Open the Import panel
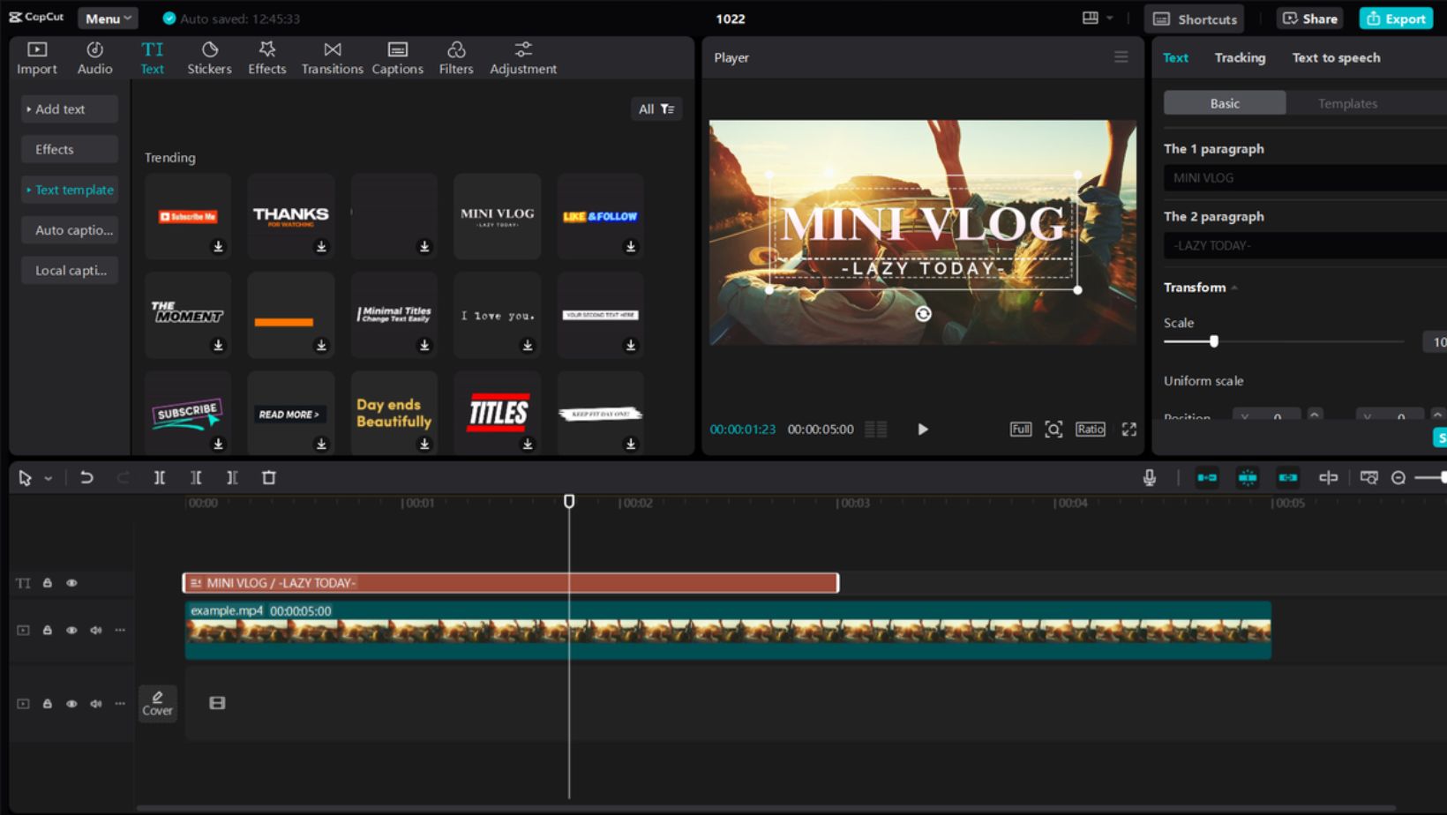The width and height of the screenshot is (1447, 815). coord(37,58)
